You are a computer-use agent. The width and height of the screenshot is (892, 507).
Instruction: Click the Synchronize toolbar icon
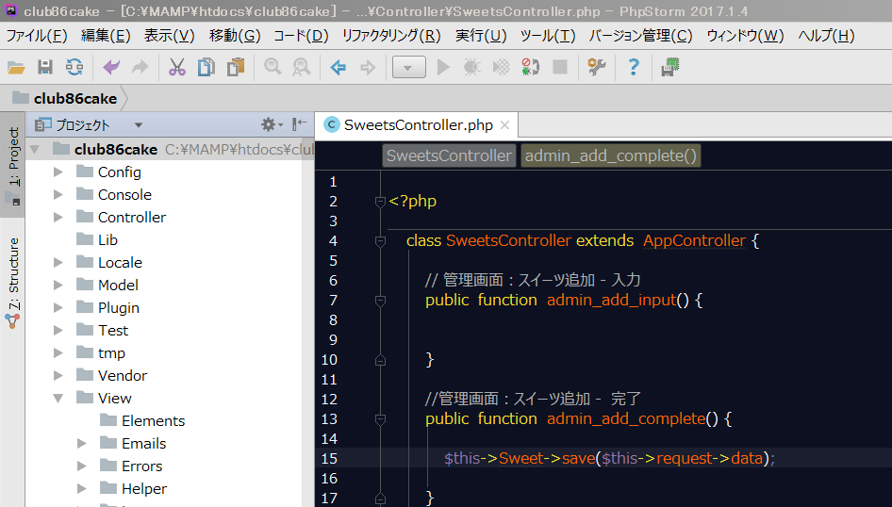click(74, 68)
